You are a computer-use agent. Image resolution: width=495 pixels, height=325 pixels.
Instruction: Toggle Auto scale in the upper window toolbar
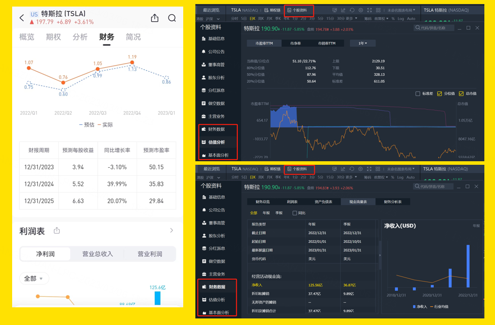[x=411, y=19]
